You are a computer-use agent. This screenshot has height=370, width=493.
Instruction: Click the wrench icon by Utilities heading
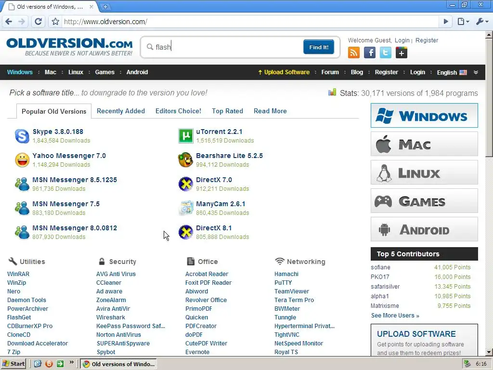[x=13, y=261]
